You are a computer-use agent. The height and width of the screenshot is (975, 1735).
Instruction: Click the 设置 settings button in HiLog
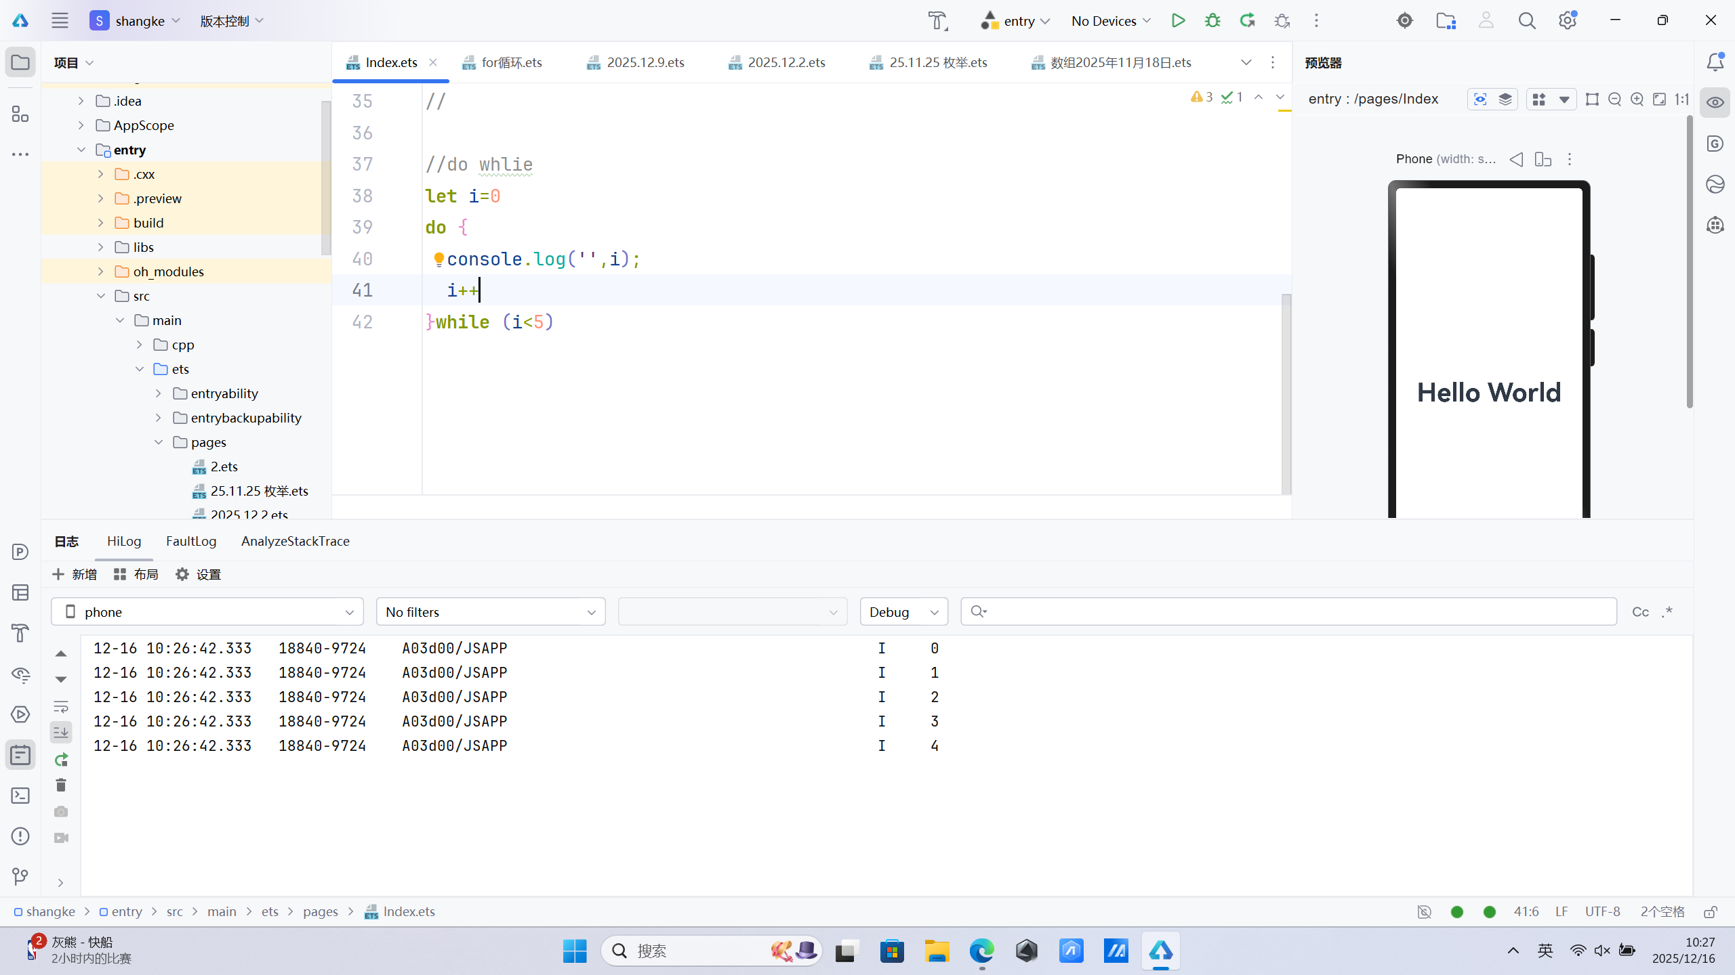click(199, 574)
